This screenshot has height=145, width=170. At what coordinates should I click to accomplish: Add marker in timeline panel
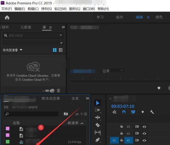(143, 112)
